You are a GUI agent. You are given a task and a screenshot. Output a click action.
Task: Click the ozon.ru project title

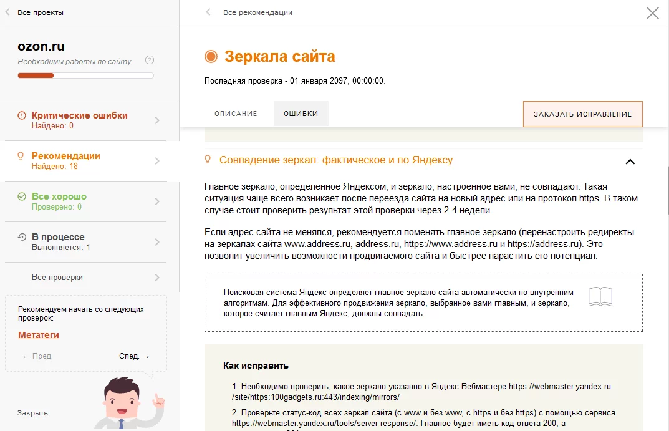point(41,46)
